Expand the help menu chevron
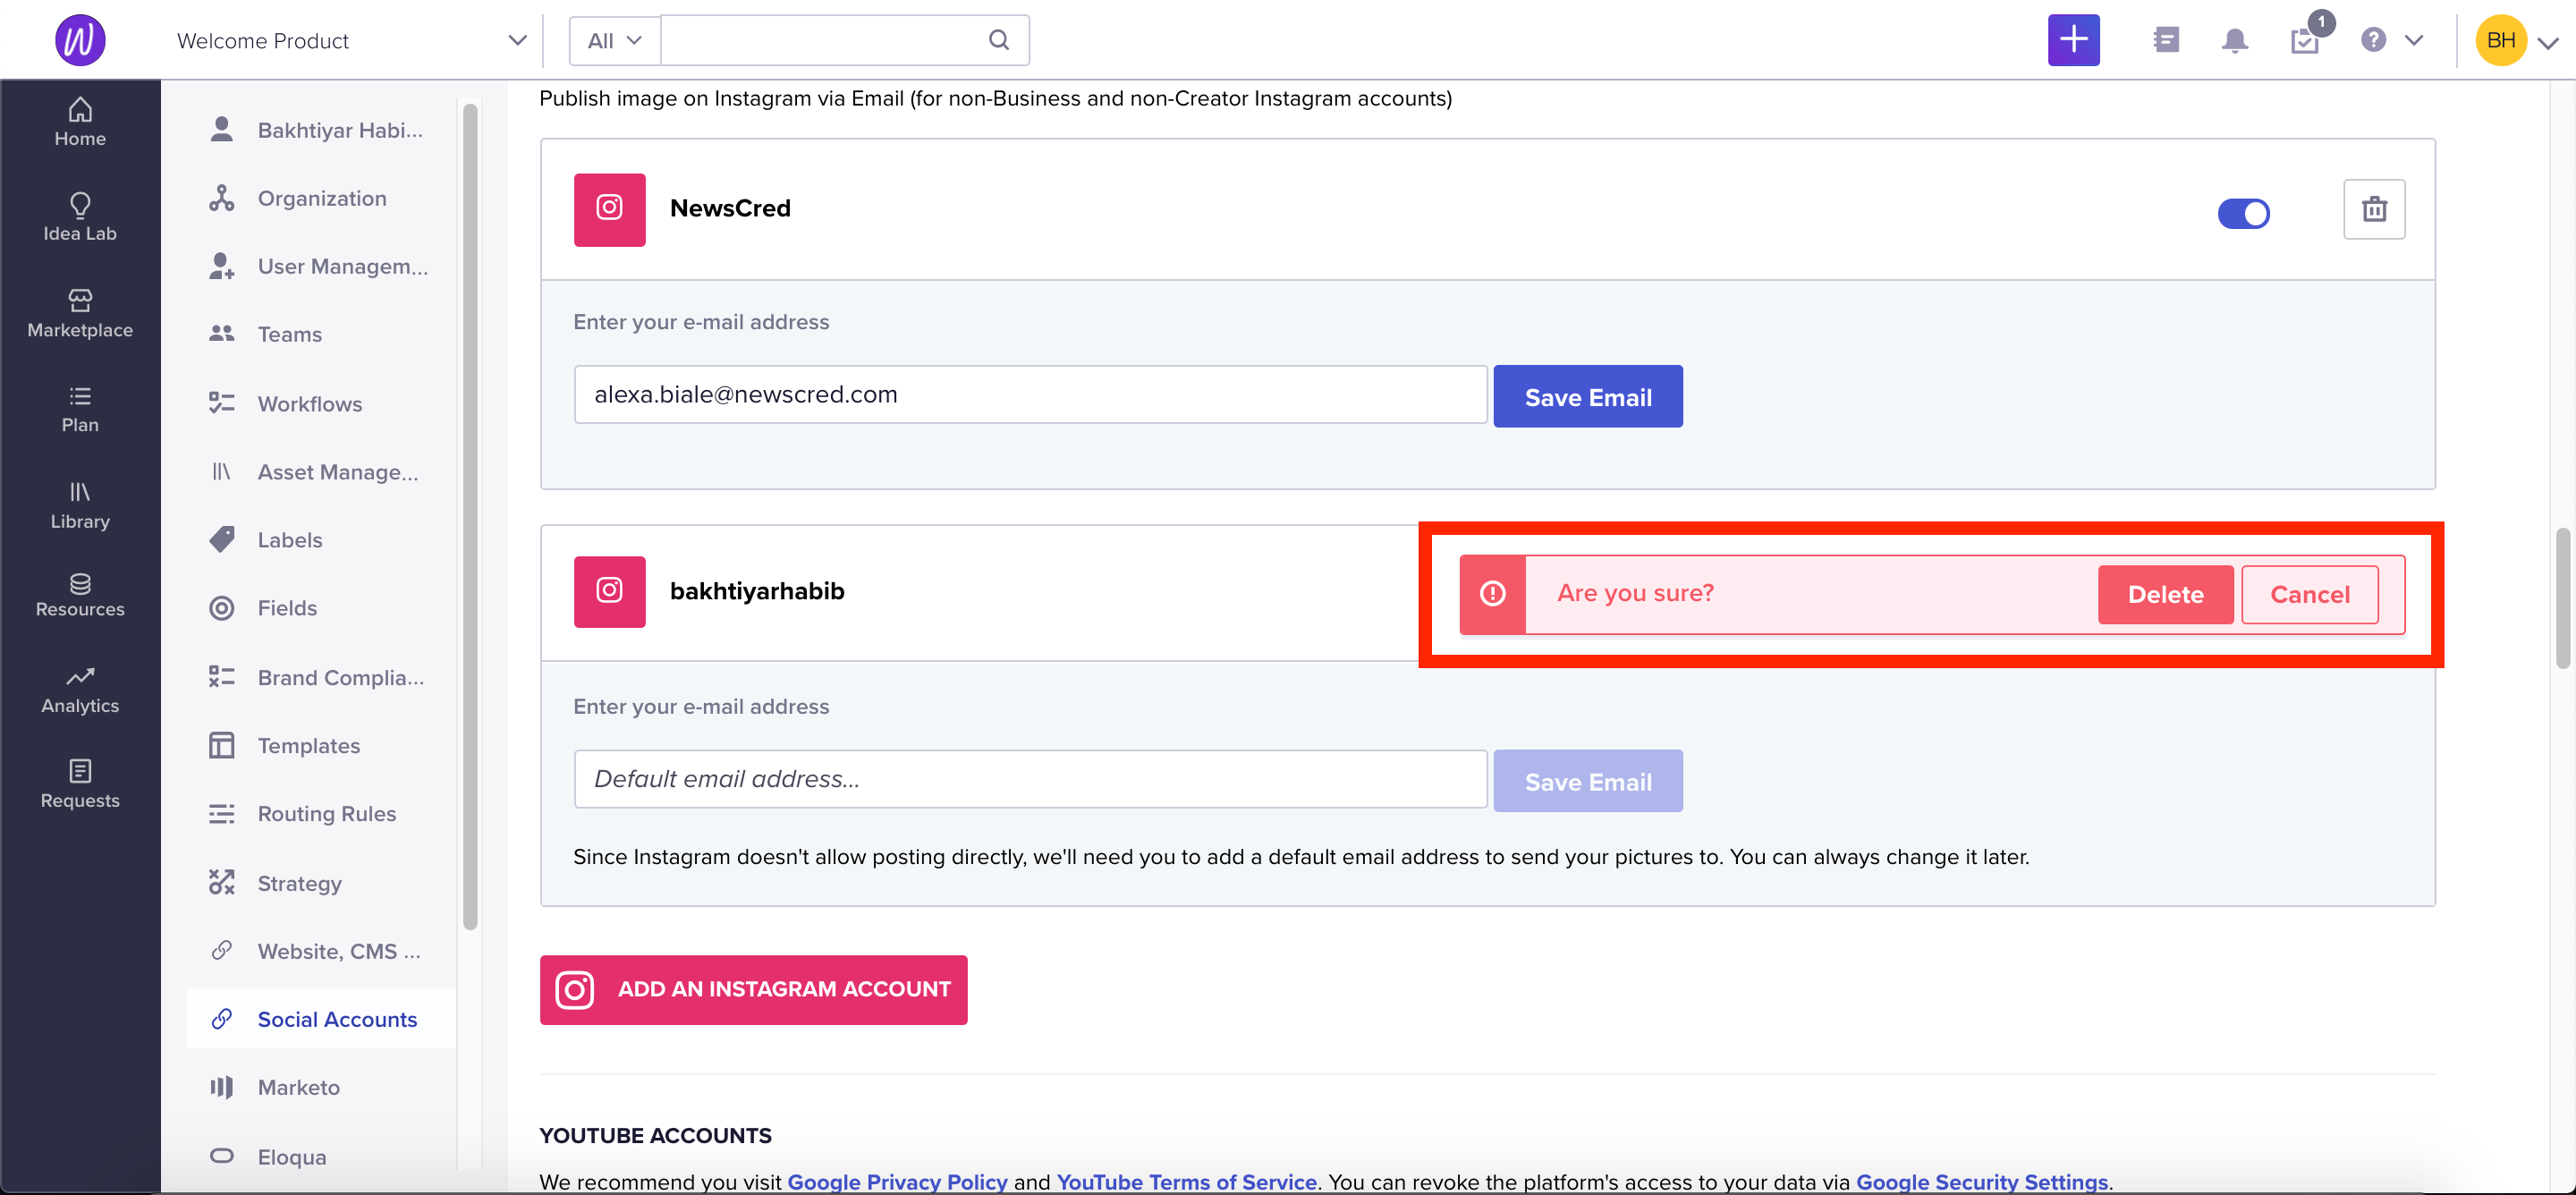This screenshot has width=2576, height=1195. pyautogui.click(x=2414, y=40)
